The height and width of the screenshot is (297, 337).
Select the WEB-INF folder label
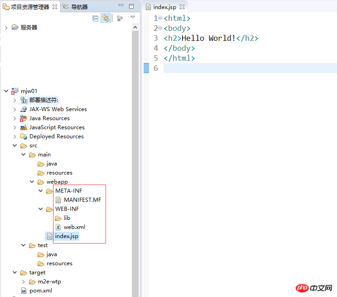[x=67, y=209]
